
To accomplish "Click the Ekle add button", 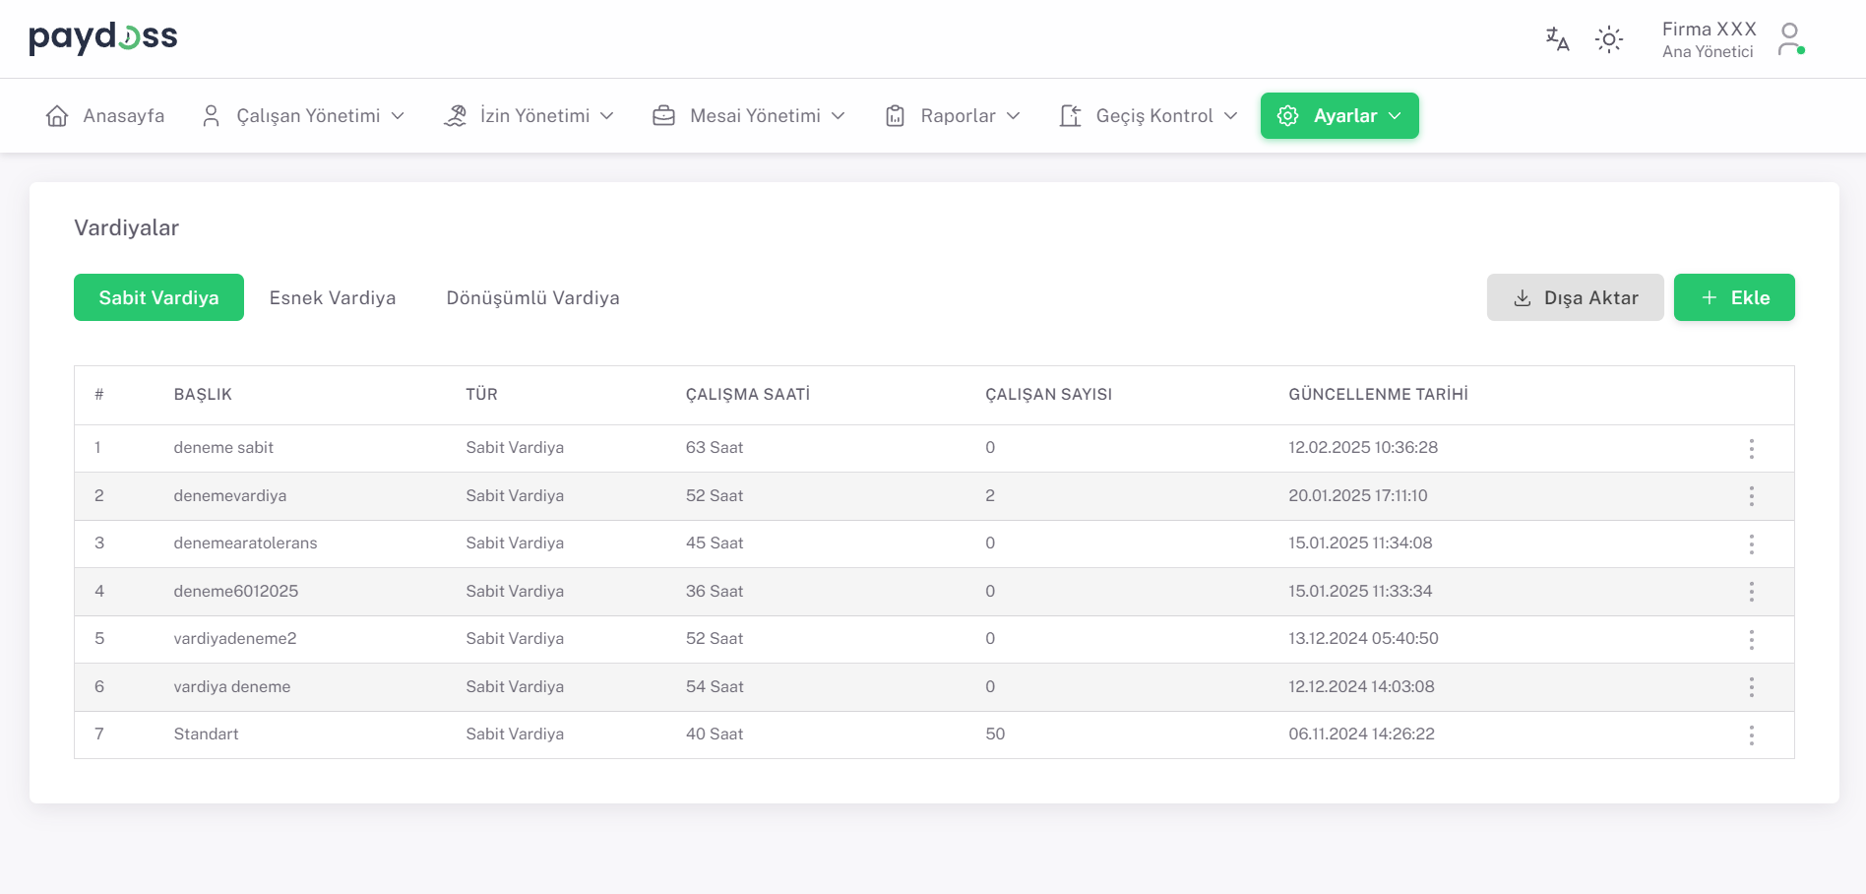I will (x=1734, y=298).
